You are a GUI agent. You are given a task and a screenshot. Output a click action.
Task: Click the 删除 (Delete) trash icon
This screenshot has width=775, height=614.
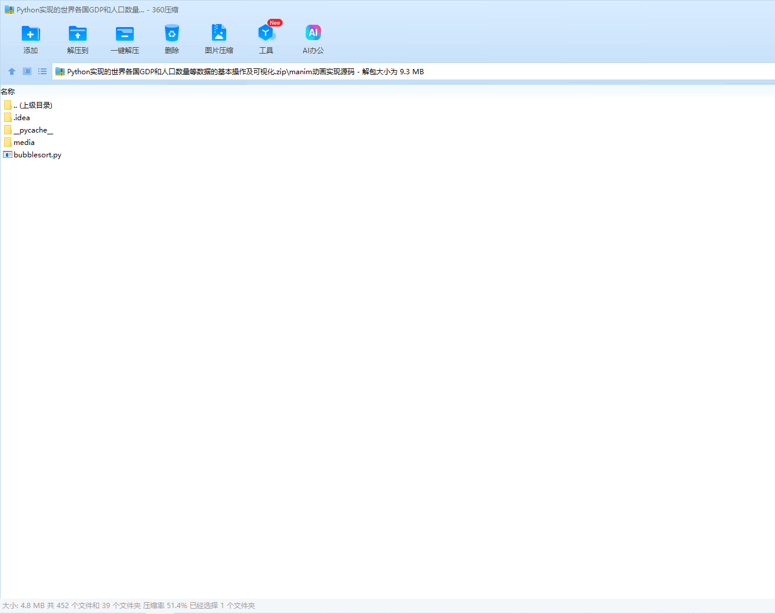(172, 34)
